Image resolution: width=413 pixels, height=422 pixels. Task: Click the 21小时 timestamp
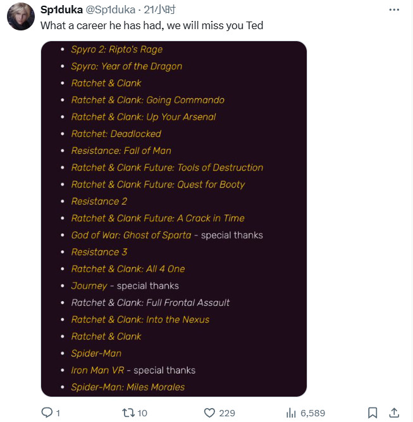159,10
